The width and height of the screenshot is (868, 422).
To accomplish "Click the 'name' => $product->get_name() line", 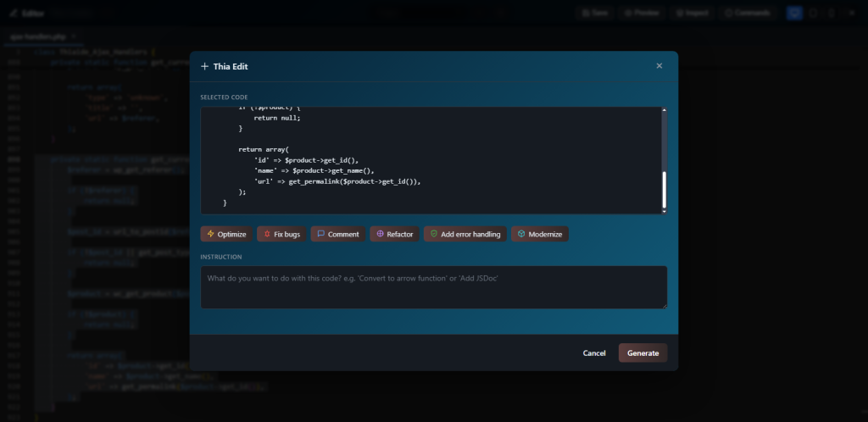I will (x=314, y=170).
